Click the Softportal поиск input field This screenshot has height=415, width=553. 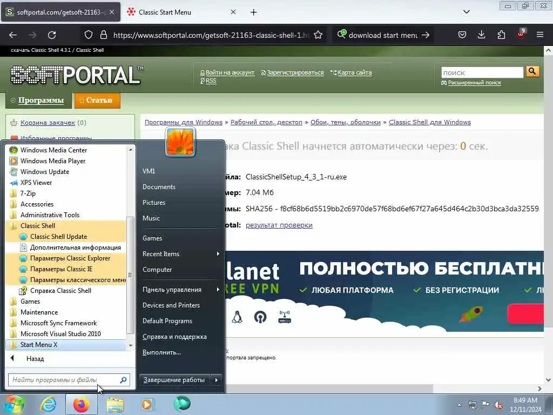482,73
